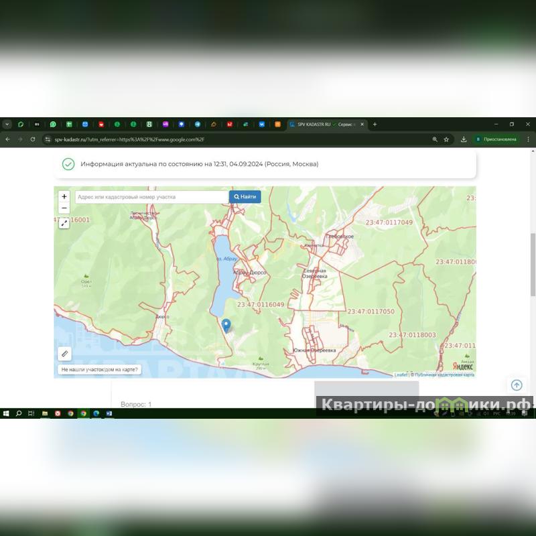Zoom in the map with plus button
The height and width of the screenshot is (536, 536).
[x=64, y=197]
